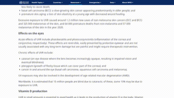Expand the Newsroom dropdown chevron
Image resolution: width=174 pixels, height=98 pixels.
[x=80, y=2]
